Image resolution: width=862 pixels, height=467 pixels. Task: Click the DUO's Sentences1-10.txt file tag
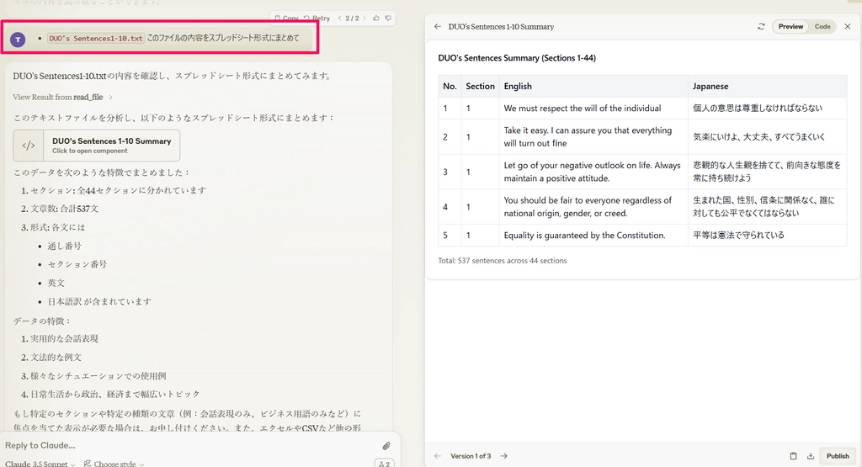click(96, 39)
